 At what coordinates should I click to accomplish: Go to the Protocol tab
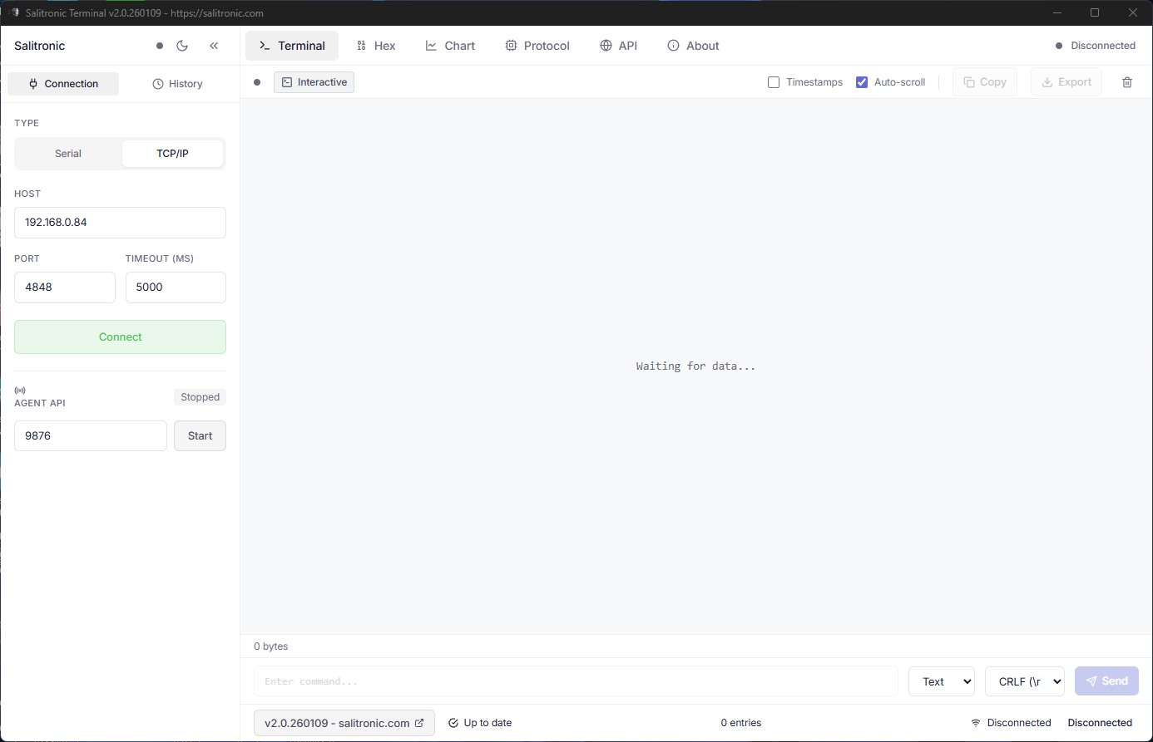pos(537,46)
